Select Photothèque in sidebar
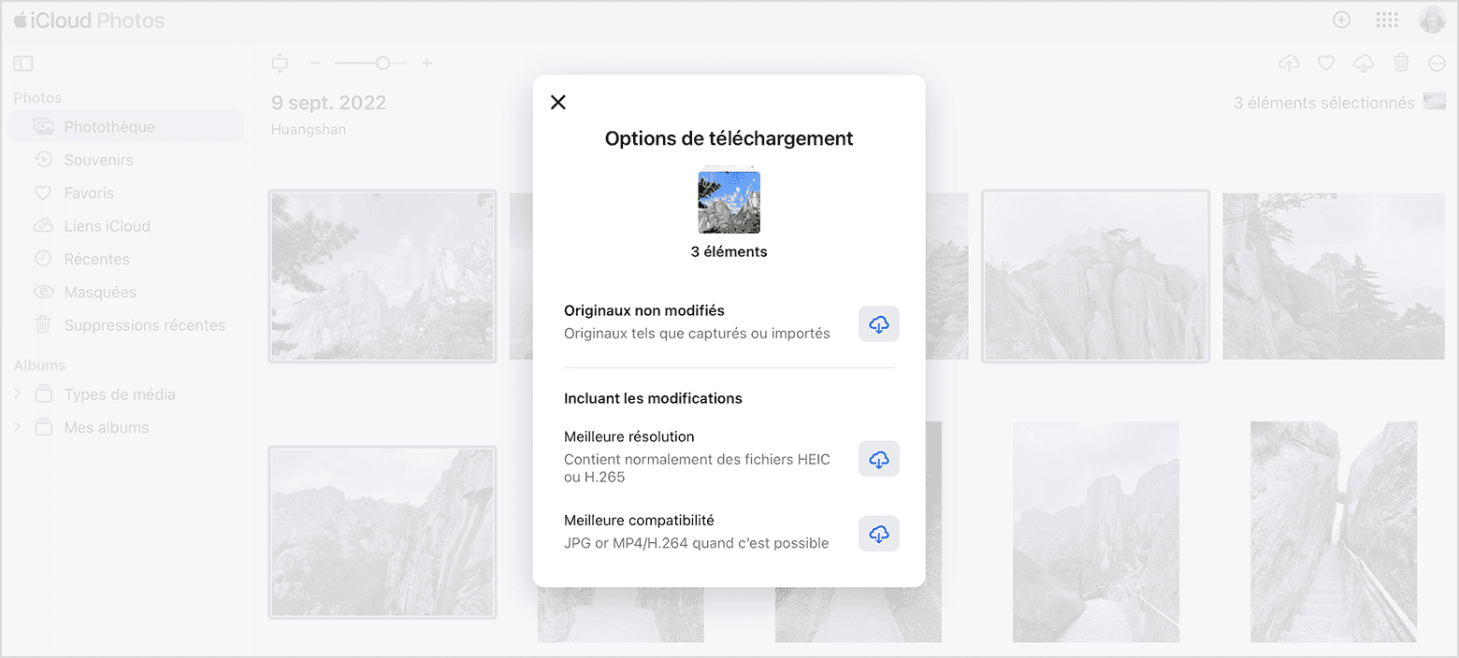Viewport: 1459px width, 658px height. tap(125, 127)
